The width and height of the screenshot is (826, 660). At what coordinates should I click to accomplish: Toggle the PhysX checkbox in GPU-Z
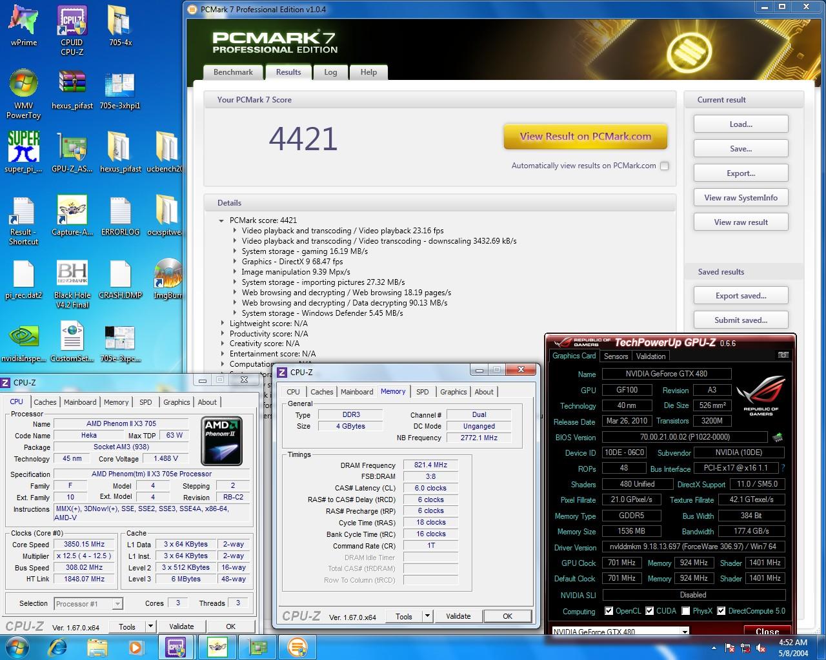tap(686, 611)
